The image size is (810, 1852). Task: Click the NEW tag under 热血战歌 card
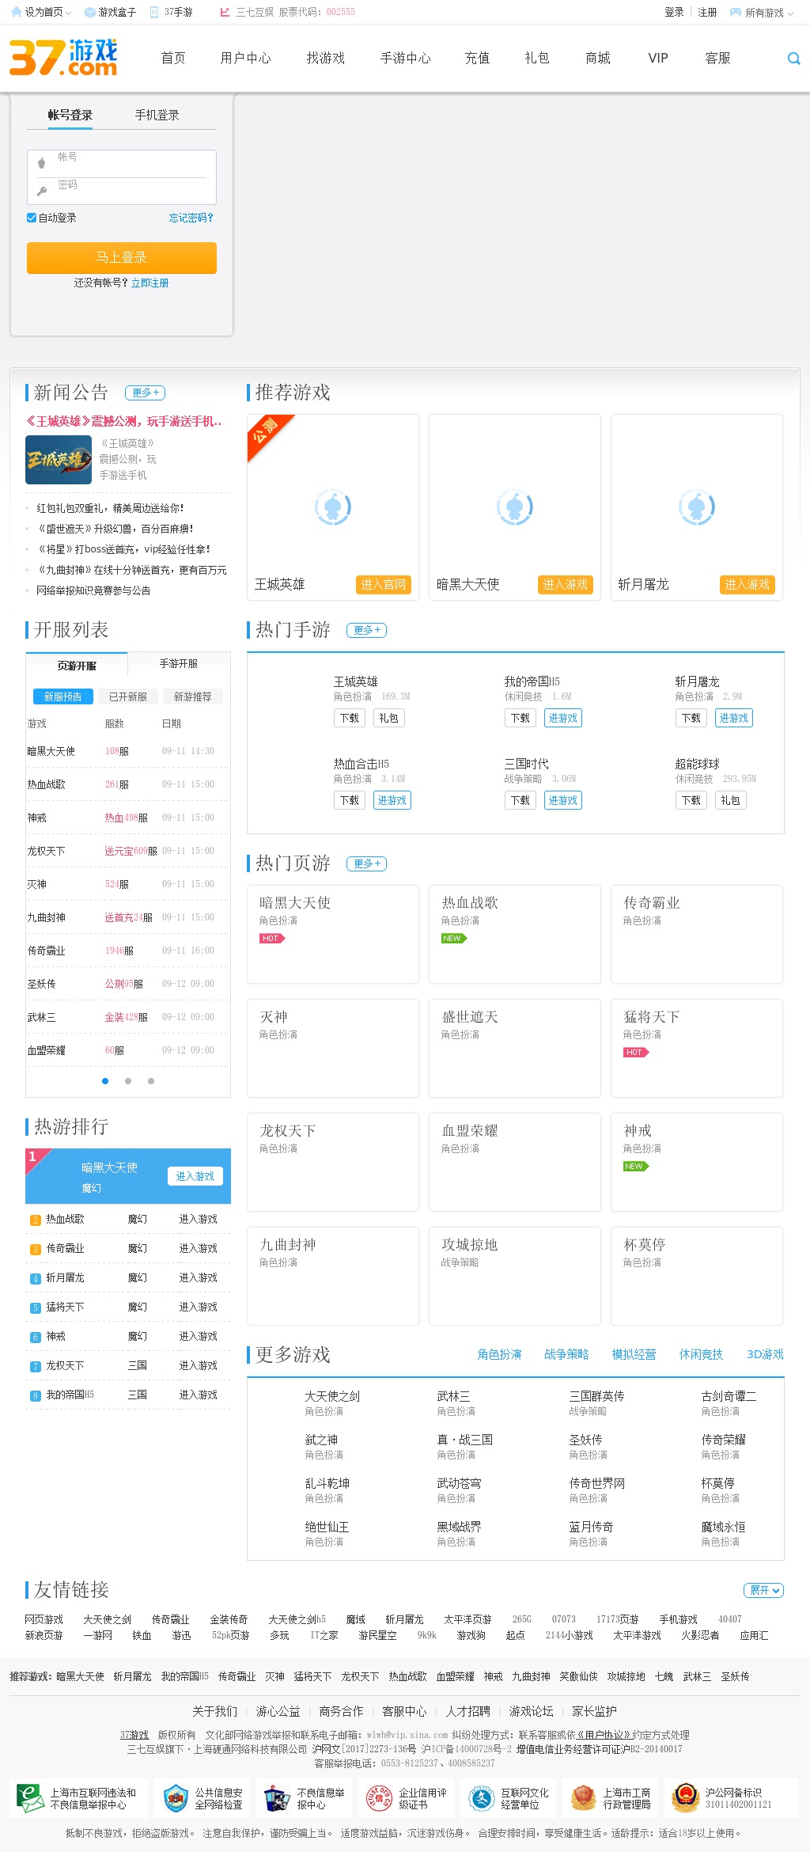[x=453, y=938]
